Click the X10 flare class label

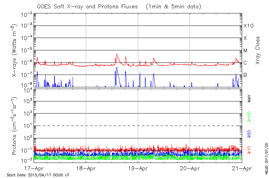tap(248, 26)
